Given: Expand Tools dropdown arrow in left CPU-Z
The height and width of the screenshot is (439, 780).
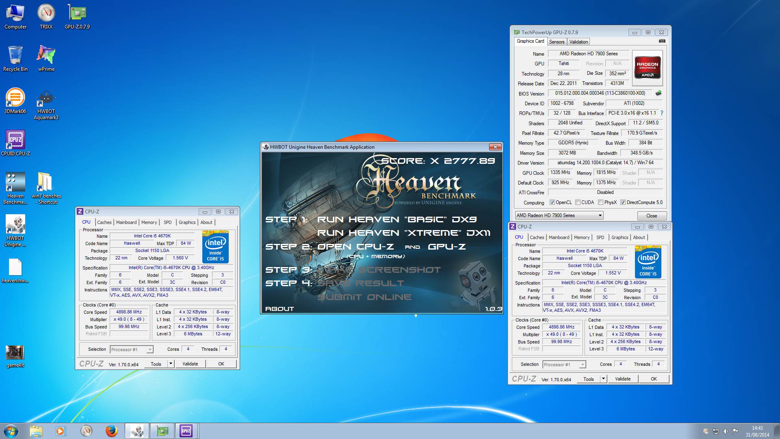Looking at the screenshot, I should (x=171, y=364).
